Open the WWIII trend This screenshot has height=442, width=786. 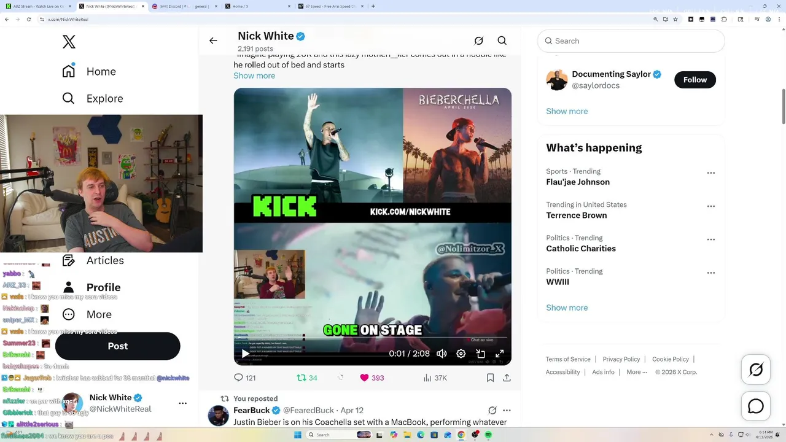(558, 282)
